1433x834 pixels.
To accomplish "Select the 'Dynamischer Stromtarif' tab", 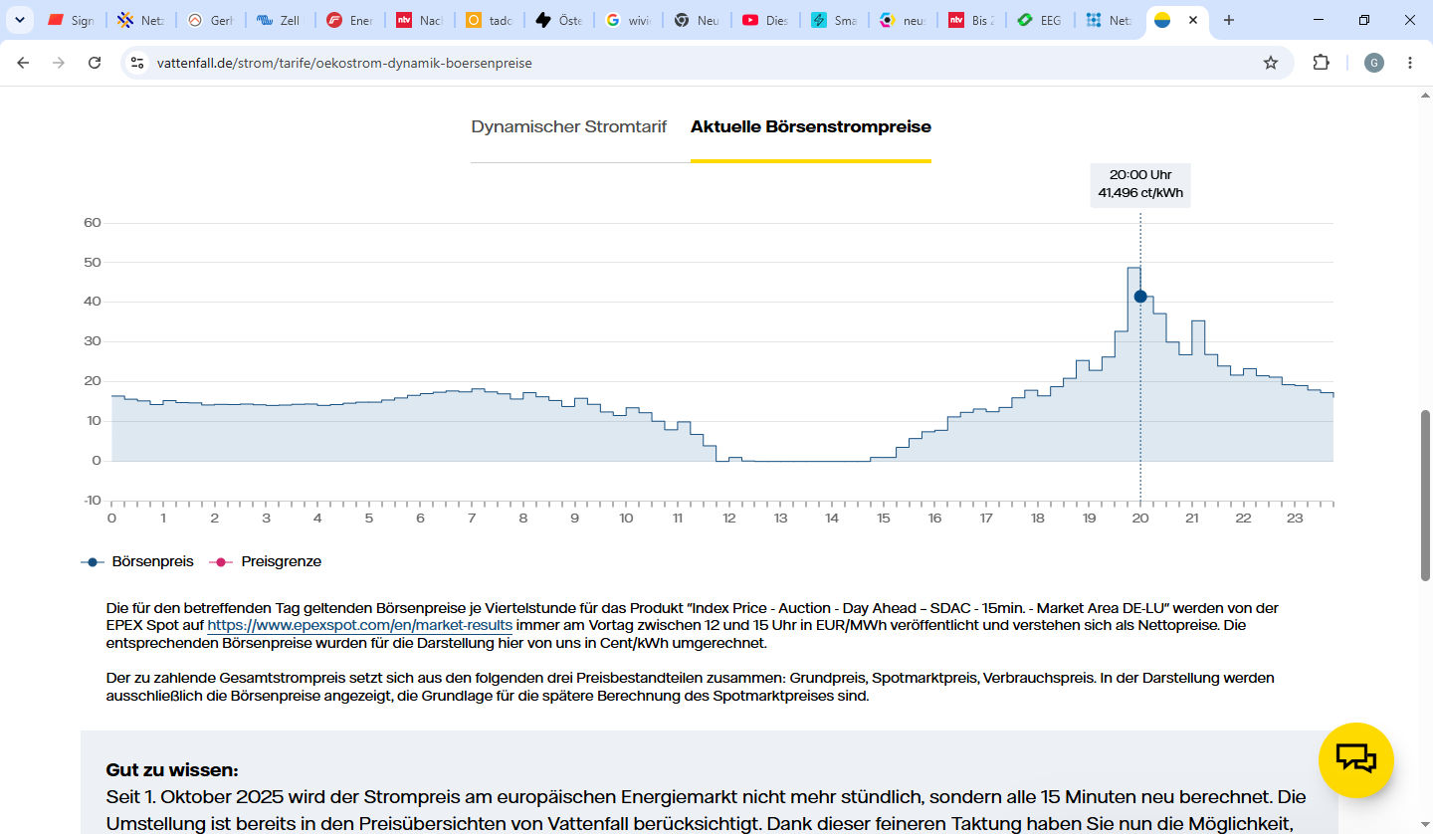I will (x=569, y=127).
